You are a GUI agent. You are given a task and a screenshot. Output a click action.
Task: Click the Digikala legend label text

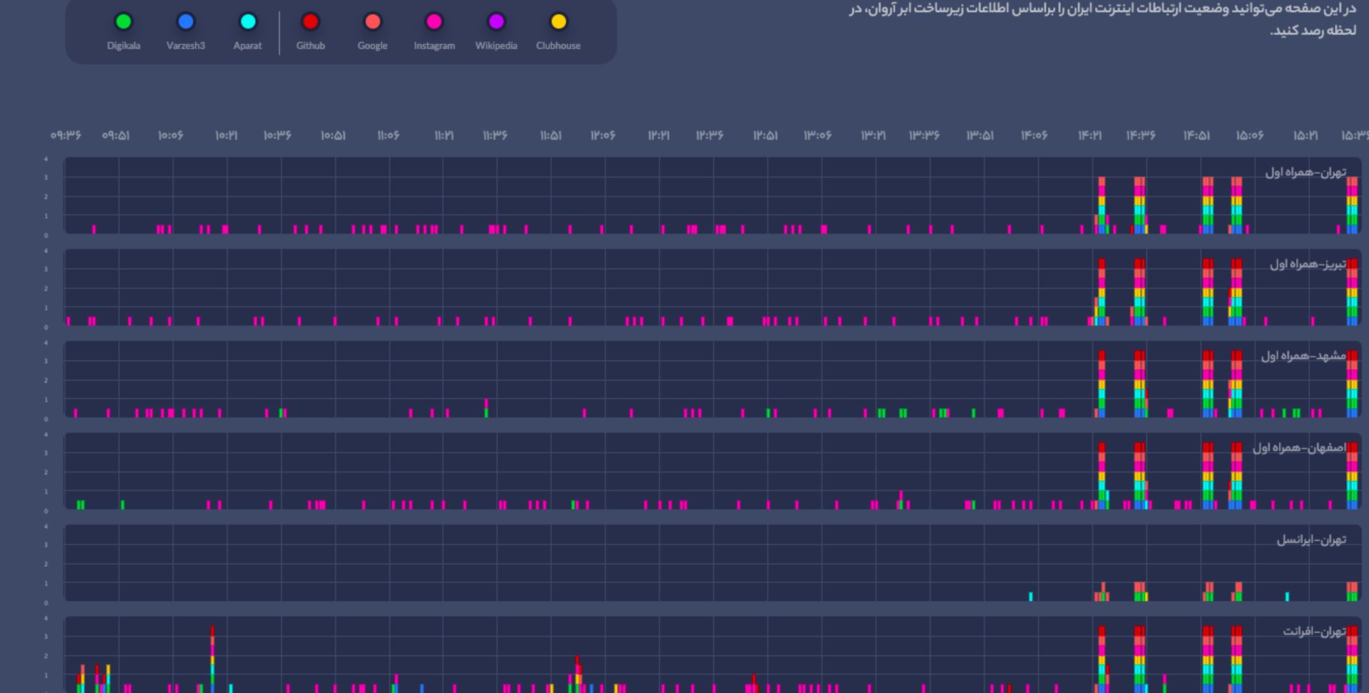click(x=123, y=46)
